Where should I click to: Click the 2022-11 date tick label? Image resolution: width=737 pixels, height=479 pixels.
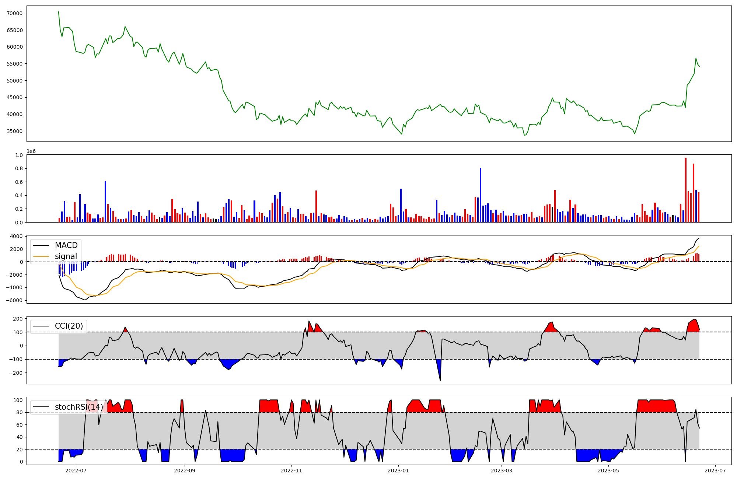pyautogui.click(x=291, y=471)
